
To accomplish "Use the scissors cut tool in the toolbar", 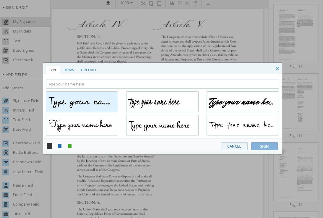I will pos(143,4).
